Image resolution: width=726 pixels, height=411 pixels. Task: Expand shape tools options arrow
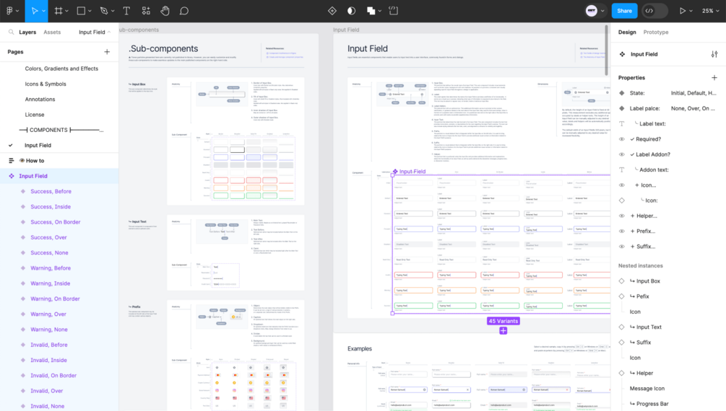pos(90,11)
